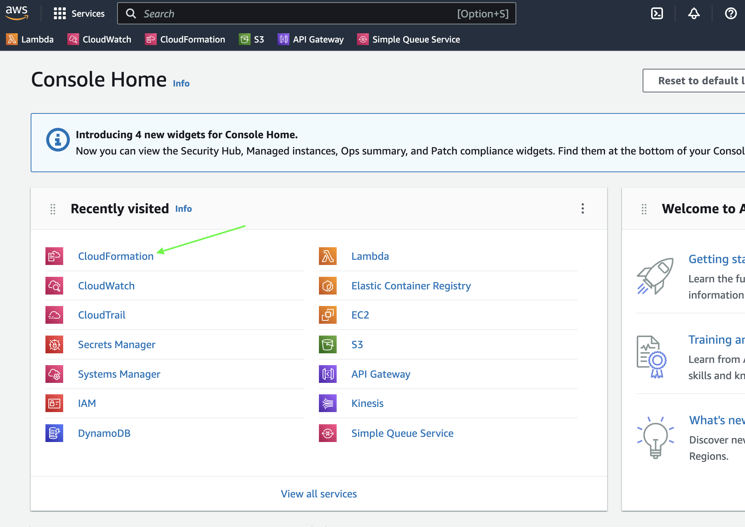Viewport: 745px width, 527px height.
Task: Open the CloudTrail link
Action: (102, 315)
